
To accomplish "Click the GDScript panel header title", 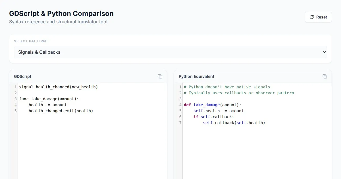I will pyautogui.click(x=22, y=76).
